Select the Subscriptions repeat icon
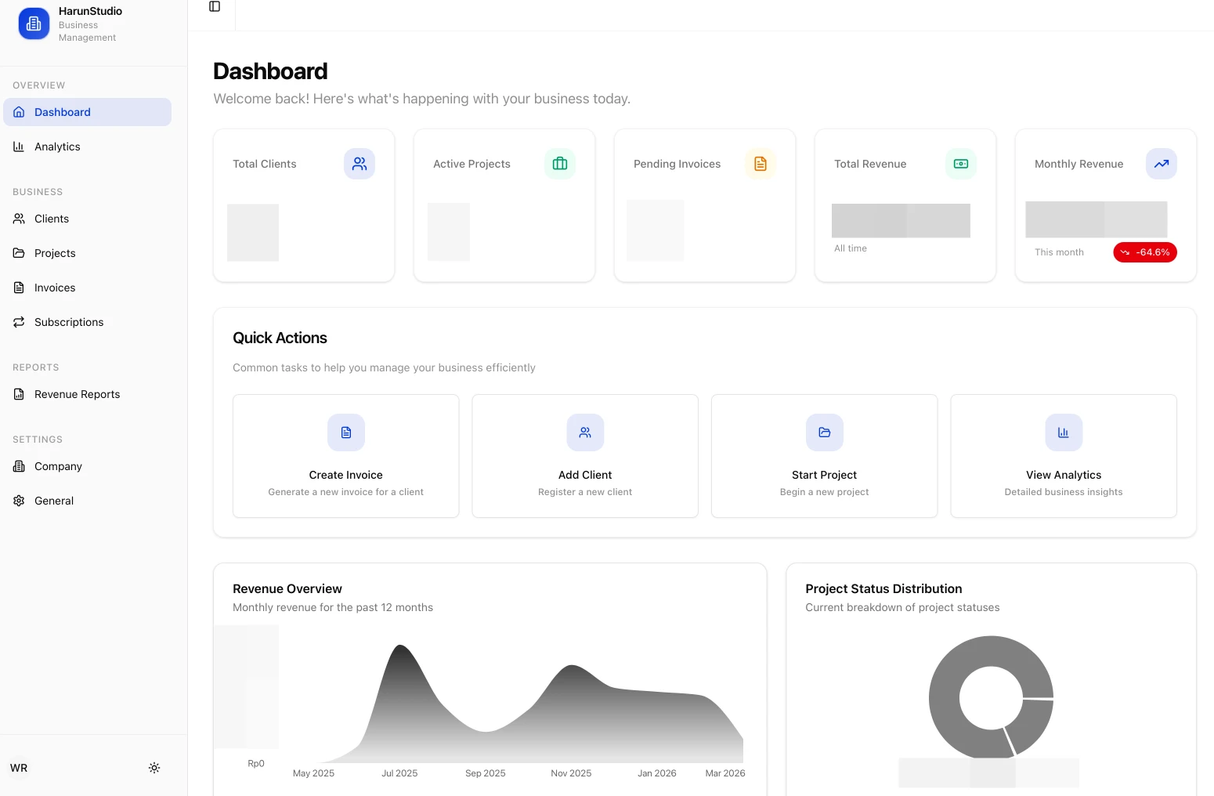Image resolution: width=1214 pixels, height=796 pixels. [x=19, y=322]
